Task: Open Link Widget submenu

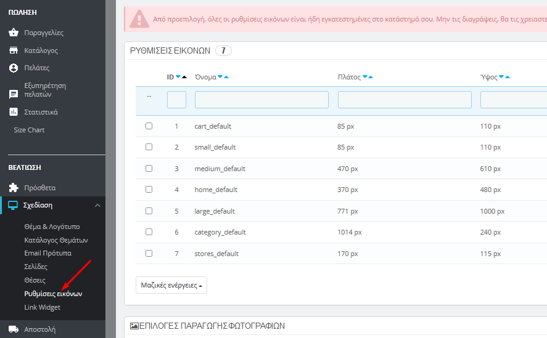Action: click(42, 307)
